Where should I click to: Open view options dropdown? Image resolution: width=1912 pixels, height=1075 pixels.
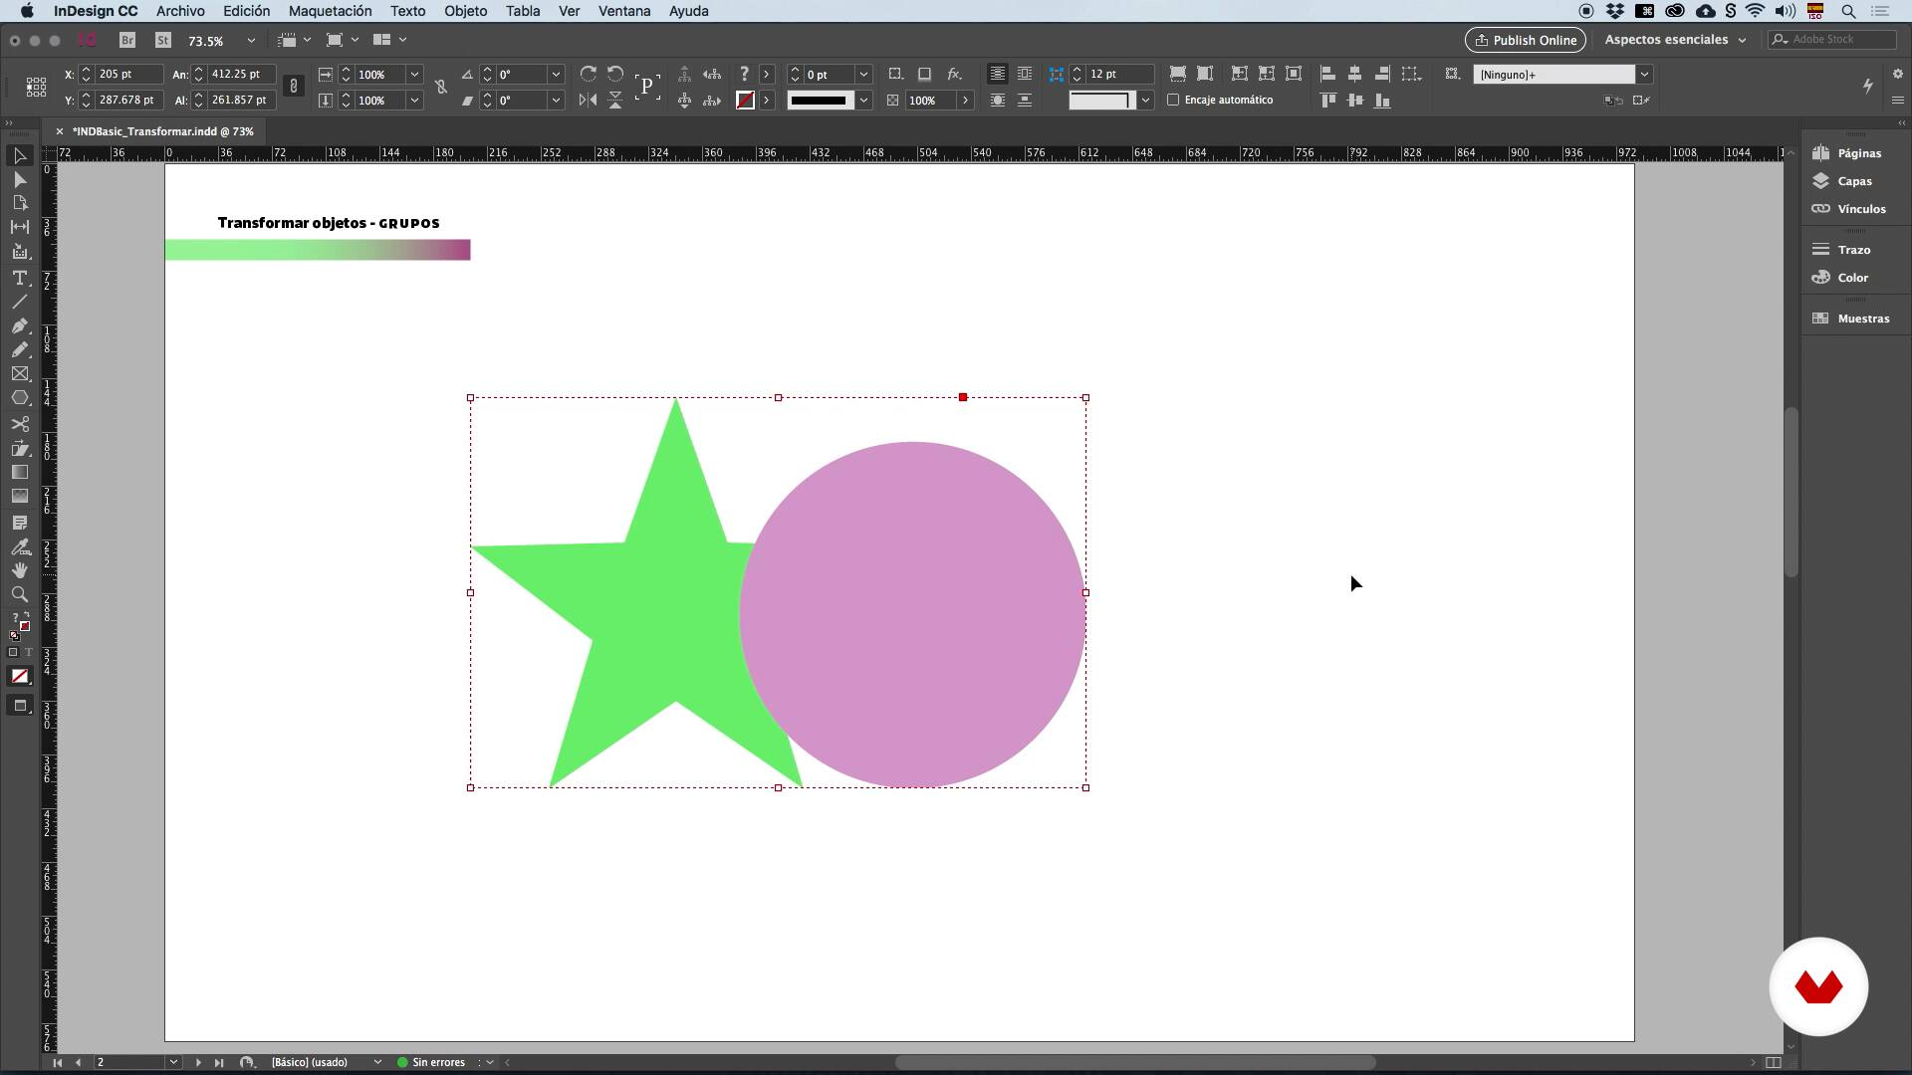pos(294,40)
